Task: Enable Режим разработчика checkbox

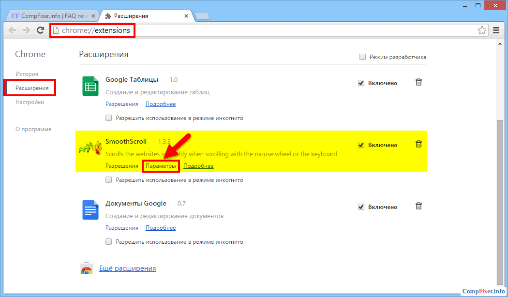Action: coord(362,57)
